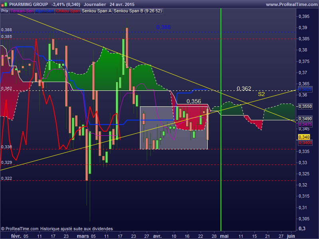Click the yellow 0,340 current price tag
This screenshot has height=239, width=319.
point(304,137)
